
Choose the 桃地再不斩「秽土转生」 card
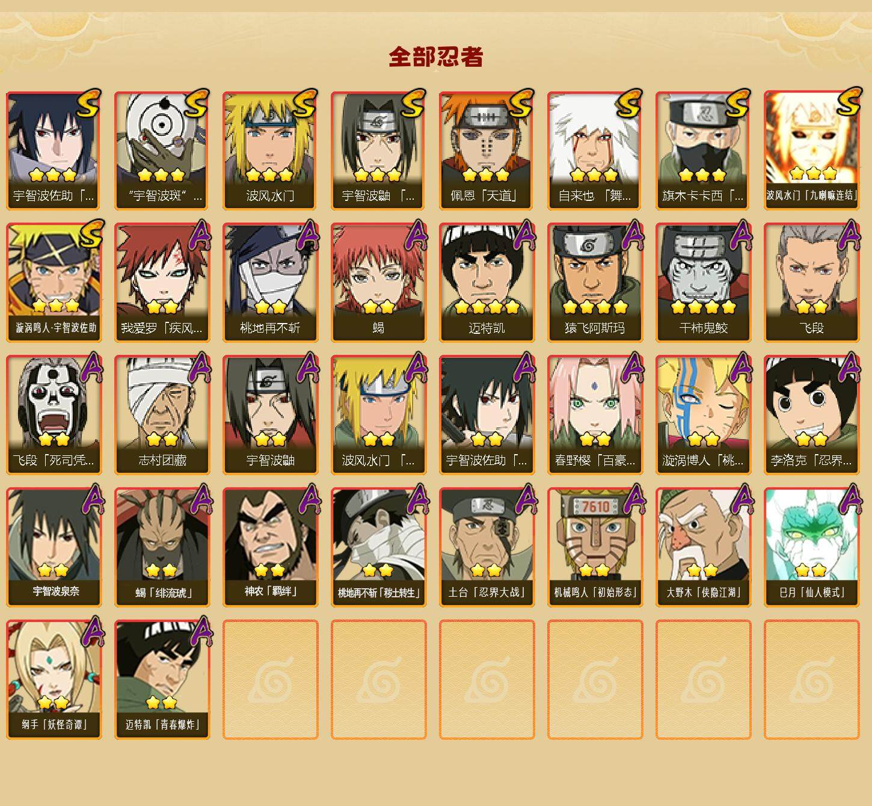[378, 547]
